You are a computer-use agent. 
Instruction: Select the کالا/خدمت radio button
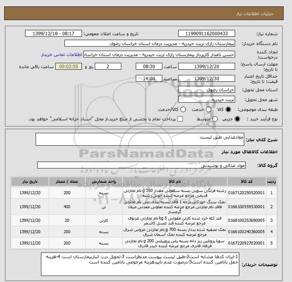(183, 109)
